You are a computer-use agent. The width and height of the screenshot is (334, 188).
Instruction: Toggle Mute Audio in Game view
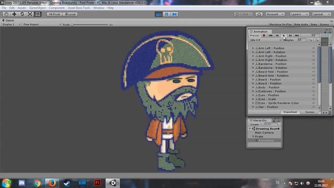tap(301, 25)
